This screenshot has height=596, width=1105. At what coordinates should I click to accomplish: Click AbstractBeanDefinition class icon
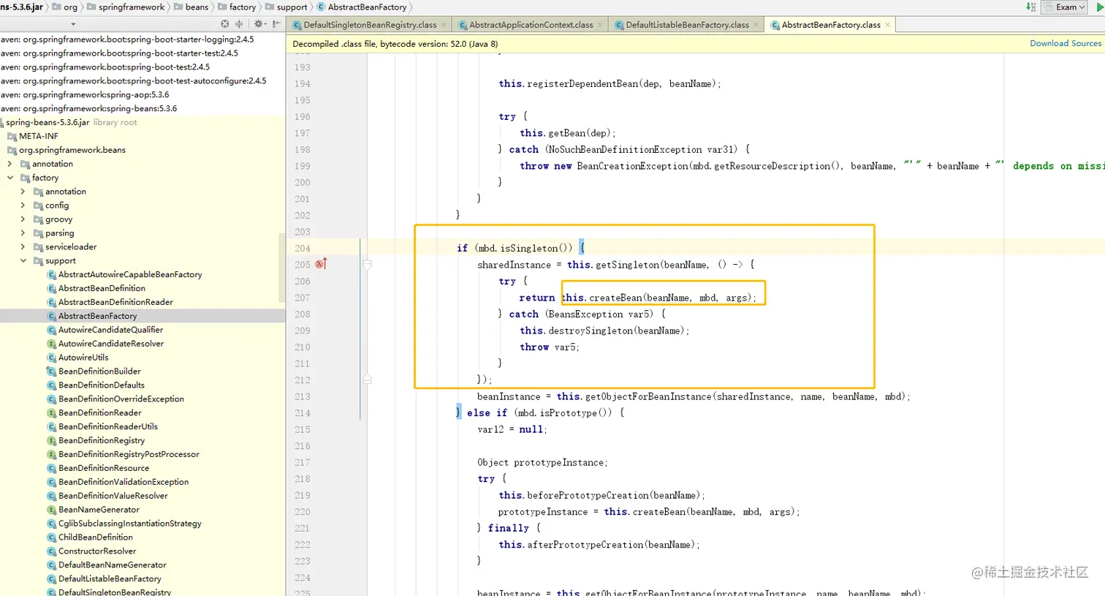tap(52, 289)
